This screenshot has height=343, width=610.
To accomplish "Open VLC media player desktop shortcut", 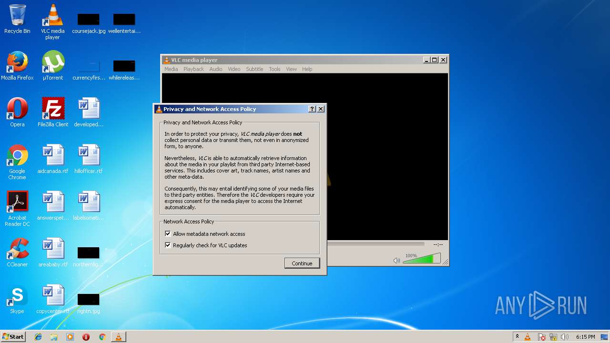I will (52, 21).
